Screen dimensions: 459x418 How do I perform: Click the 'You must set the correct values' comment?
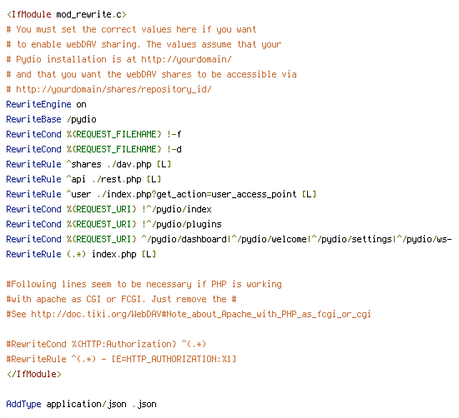[131, 29]
